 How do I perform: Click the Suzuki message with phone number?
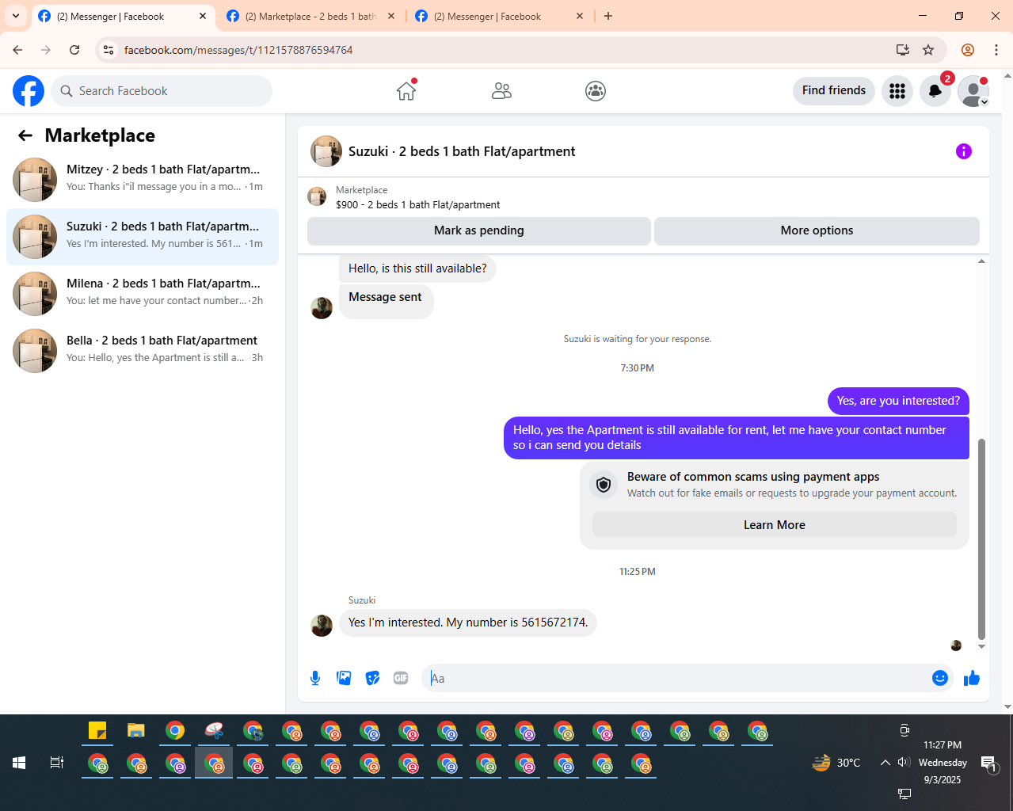coord(468,623)
